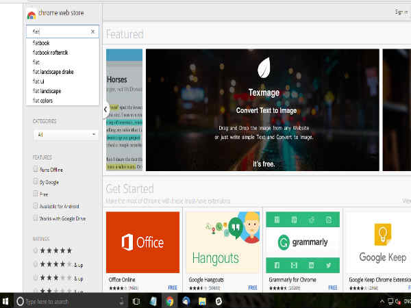
Task: Select 'flat colors' suggestion
Action: 42,101
